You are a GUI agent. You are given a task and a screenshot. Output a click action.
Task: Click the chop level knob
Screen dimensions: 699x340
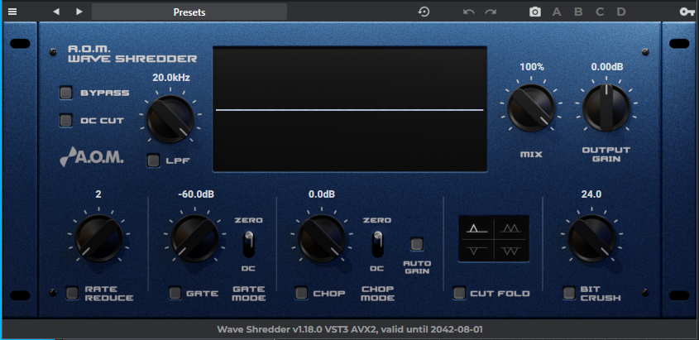point(322,238)
